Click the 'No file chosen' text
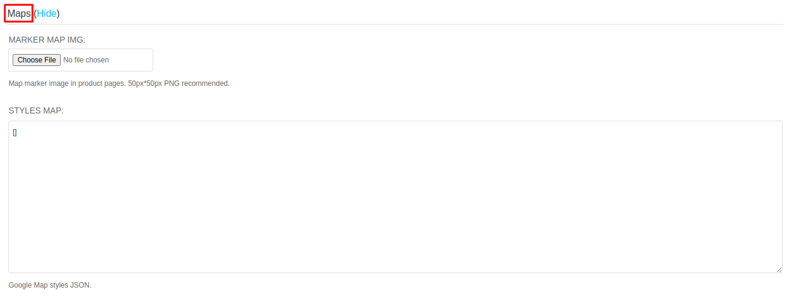 [x=86, y=60]
